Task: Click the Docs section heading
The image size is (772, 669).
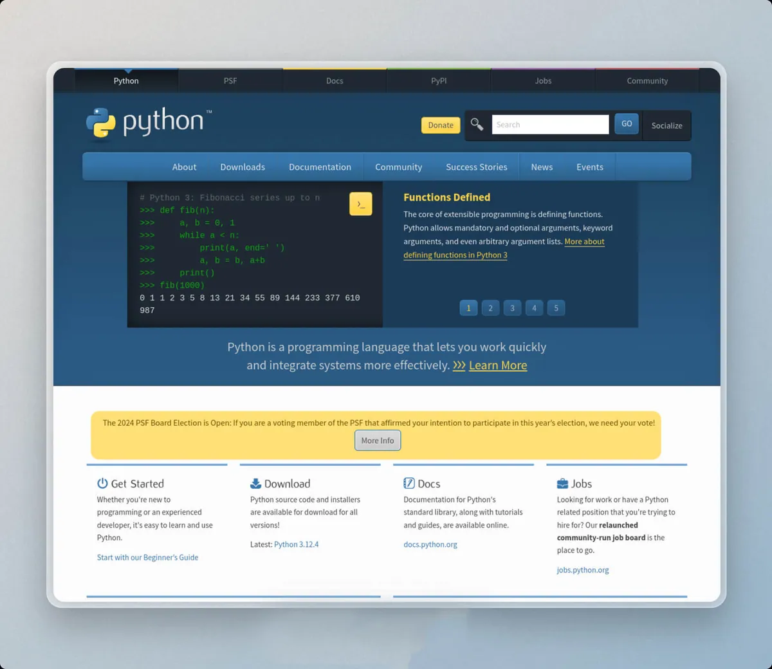Action: pyautogui.click(x=428, y=484)
